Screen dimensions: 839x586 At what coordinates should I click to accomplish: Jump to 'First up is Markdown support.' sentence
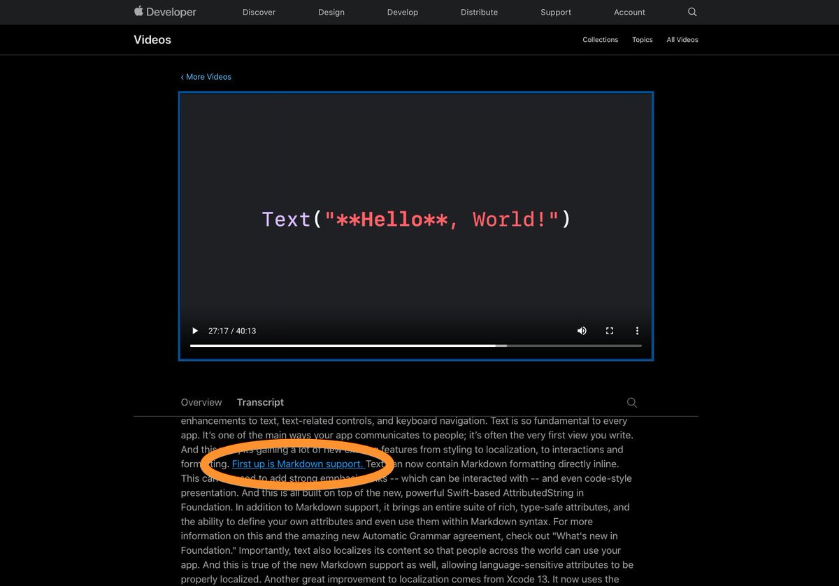click(298, 464)
